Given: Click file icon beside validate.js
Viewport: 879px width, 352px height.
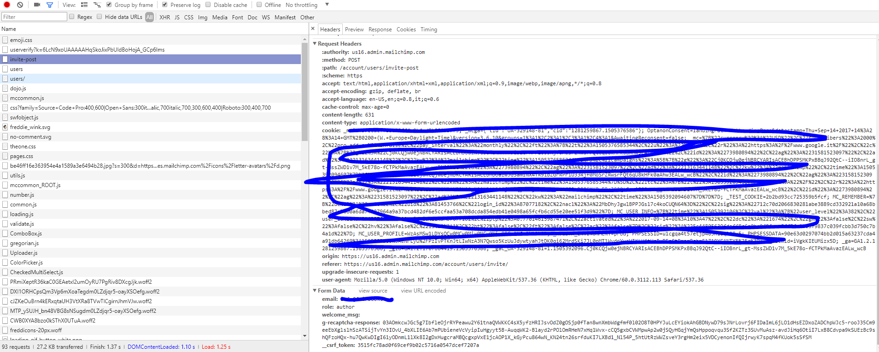Looking at the screenshot, I should (x=5, y=224).
